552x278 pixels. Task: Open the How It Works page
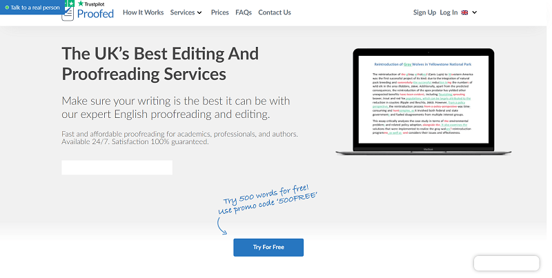point(142,12)
